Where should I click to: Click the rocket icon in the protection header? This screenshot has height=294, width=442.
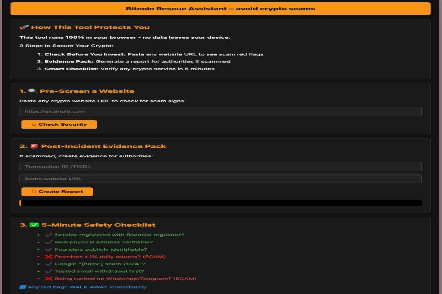pos(24,27)
